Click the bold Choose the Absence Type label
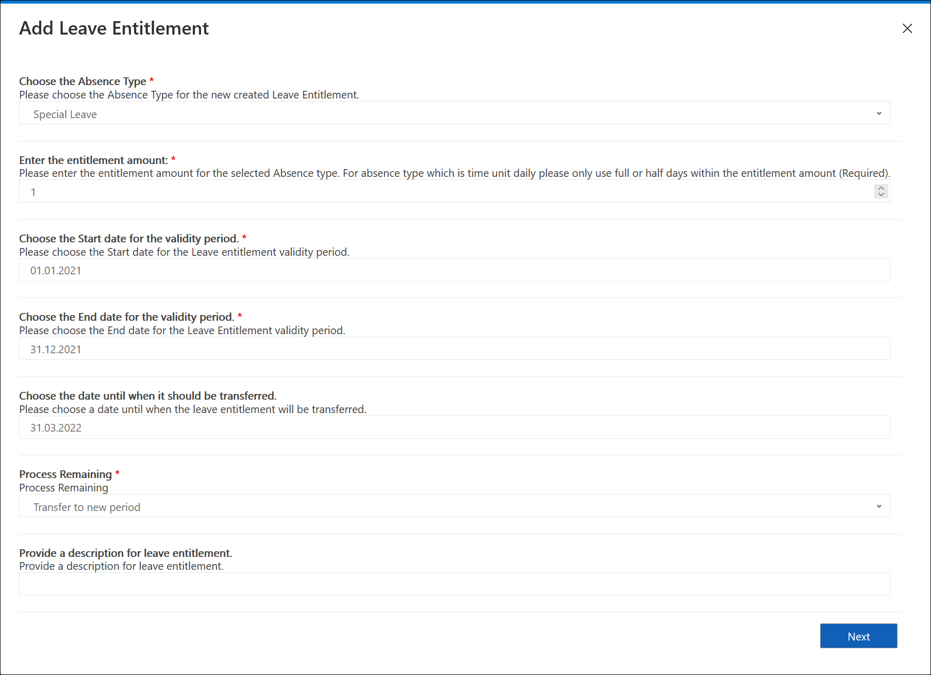Image resolution: width=931 pixels, height=675 pixels. (82, 81)
